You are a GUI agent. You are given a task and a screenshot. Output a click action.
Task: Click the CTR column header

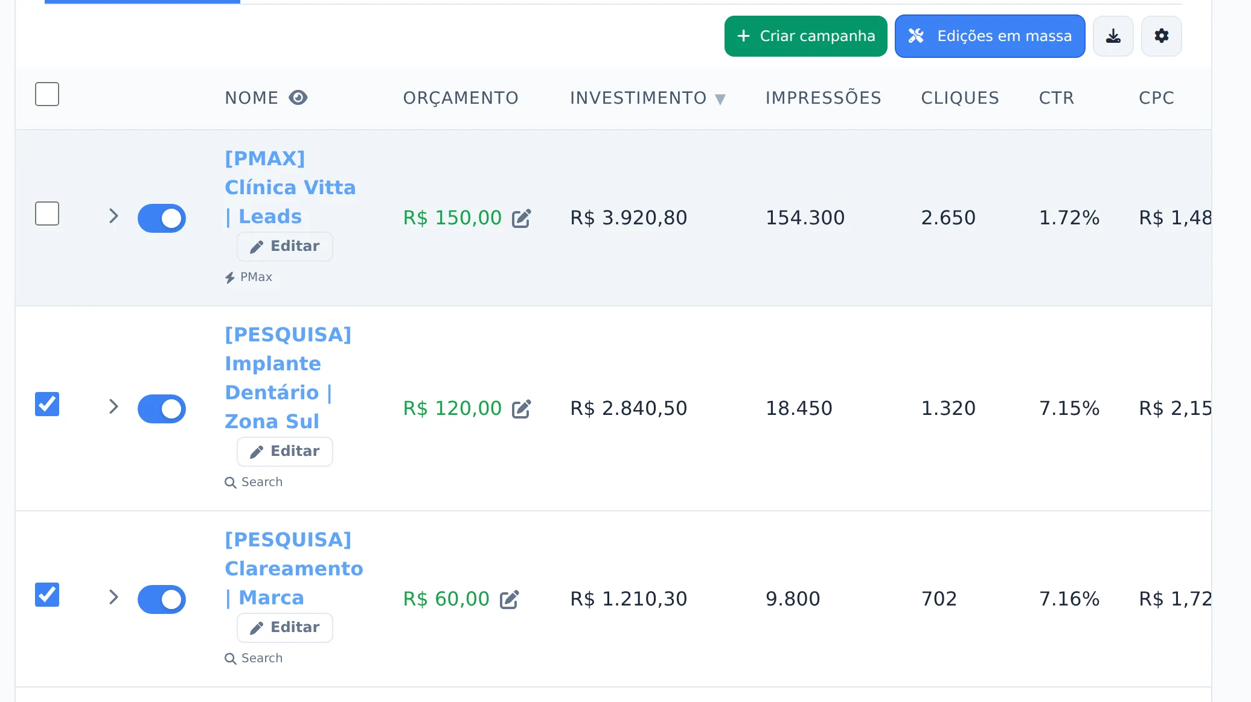pyautogui.click(x=1057, y=98)
